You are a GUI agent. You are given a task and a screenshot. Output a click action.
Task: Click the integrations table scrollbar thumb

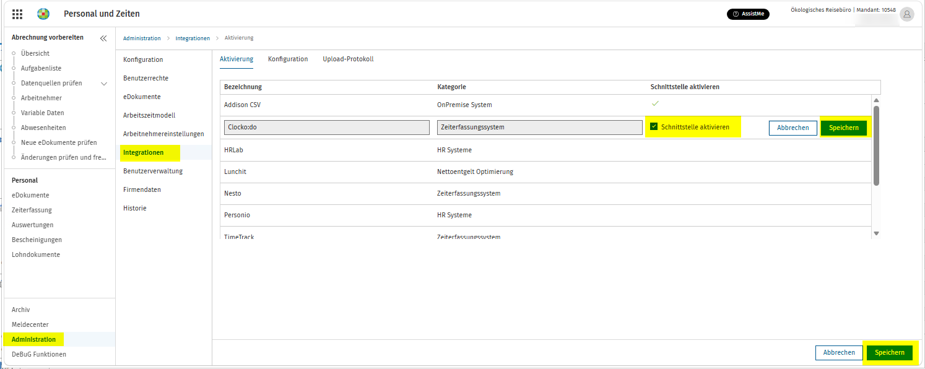(876, 145)
